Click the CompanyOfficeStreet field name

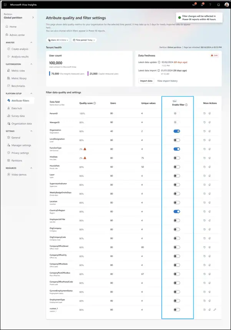point(59,246)
